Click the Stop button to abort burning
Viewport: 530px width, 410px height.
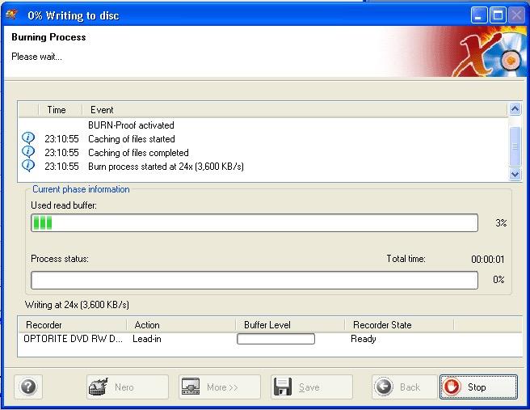tap(478, 387)
